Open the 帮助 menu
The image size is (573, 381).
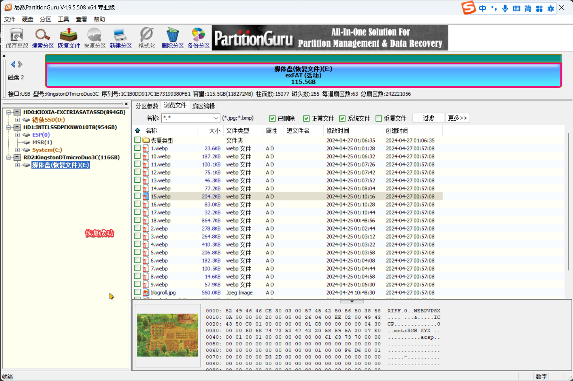tap(99, 20)
